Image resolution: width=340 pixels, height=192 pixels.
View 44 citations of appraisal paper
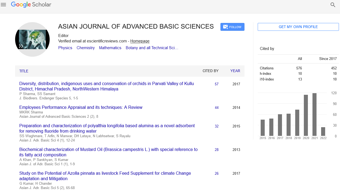[x=217, y=107]
